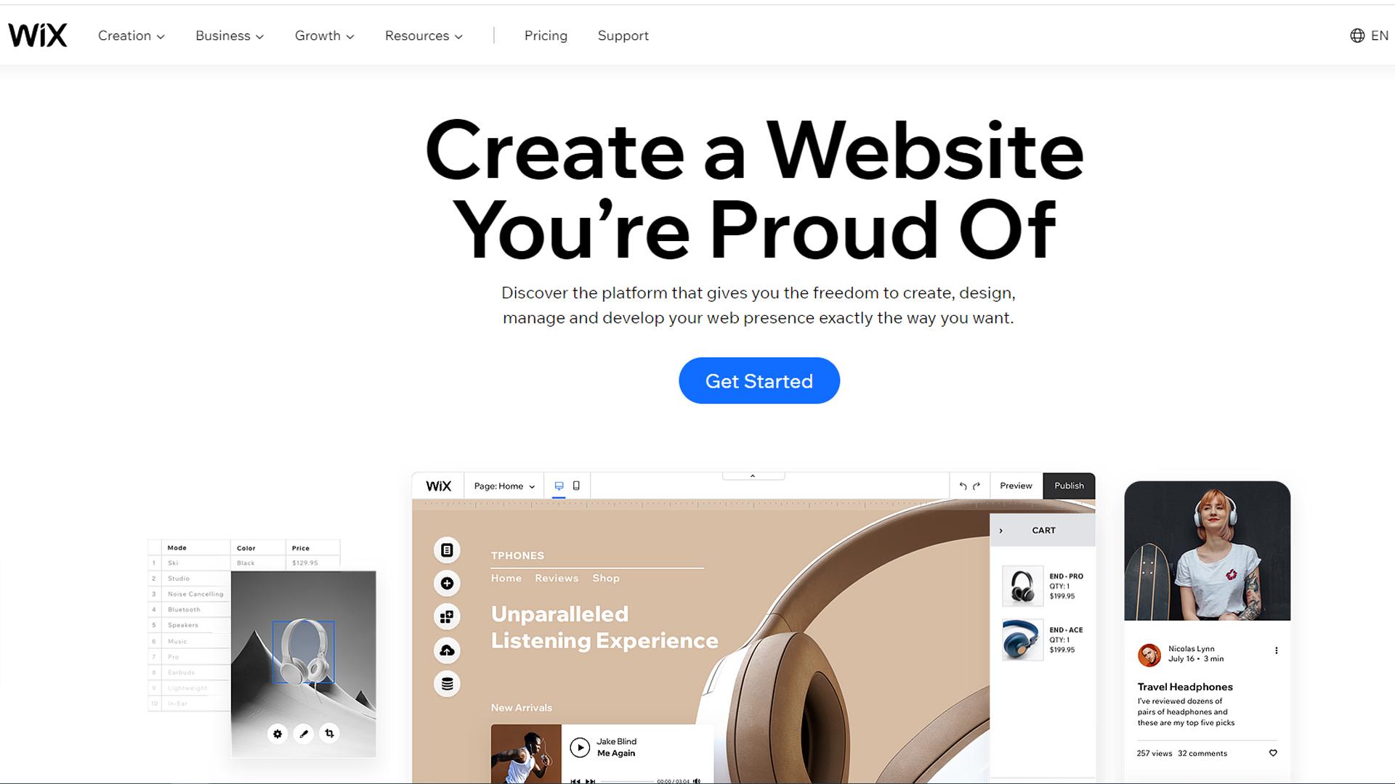Select the EN language switcher

(1370, 36)
